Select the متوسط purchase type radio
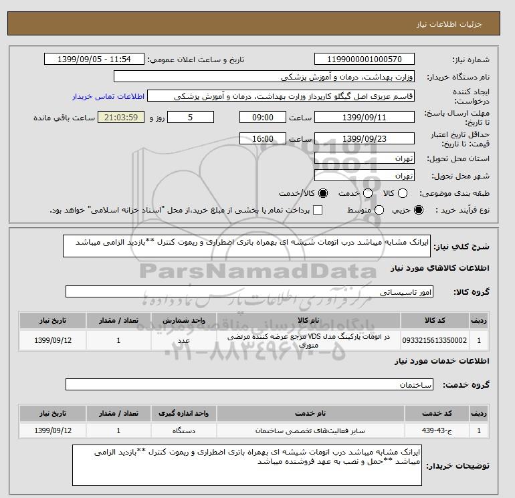Screen dimensions: 515x498 [379, 210]
